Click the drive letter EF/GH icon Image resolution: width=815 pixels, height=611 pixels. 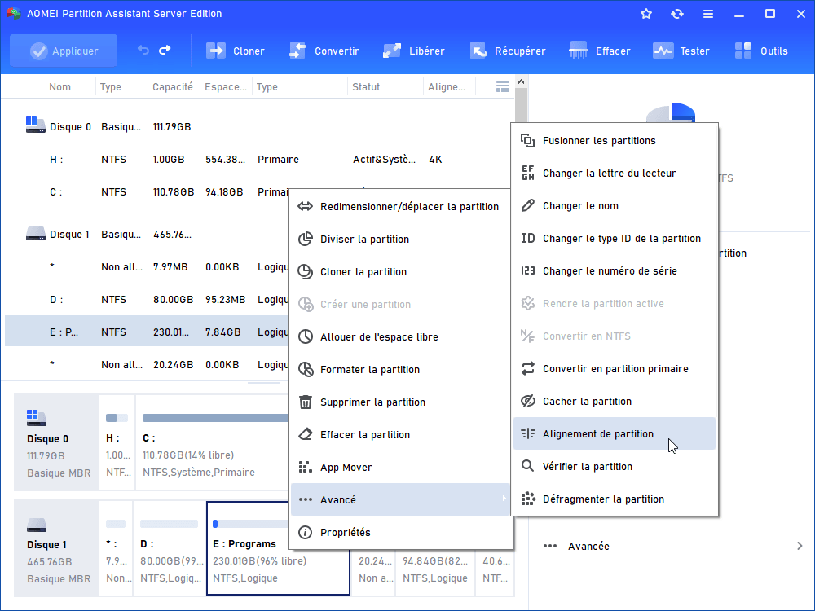click(527, 173)
